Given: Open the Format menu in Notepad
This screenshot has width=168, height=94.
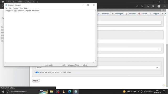Looking at the screenshot, I should tap(15, 8).
